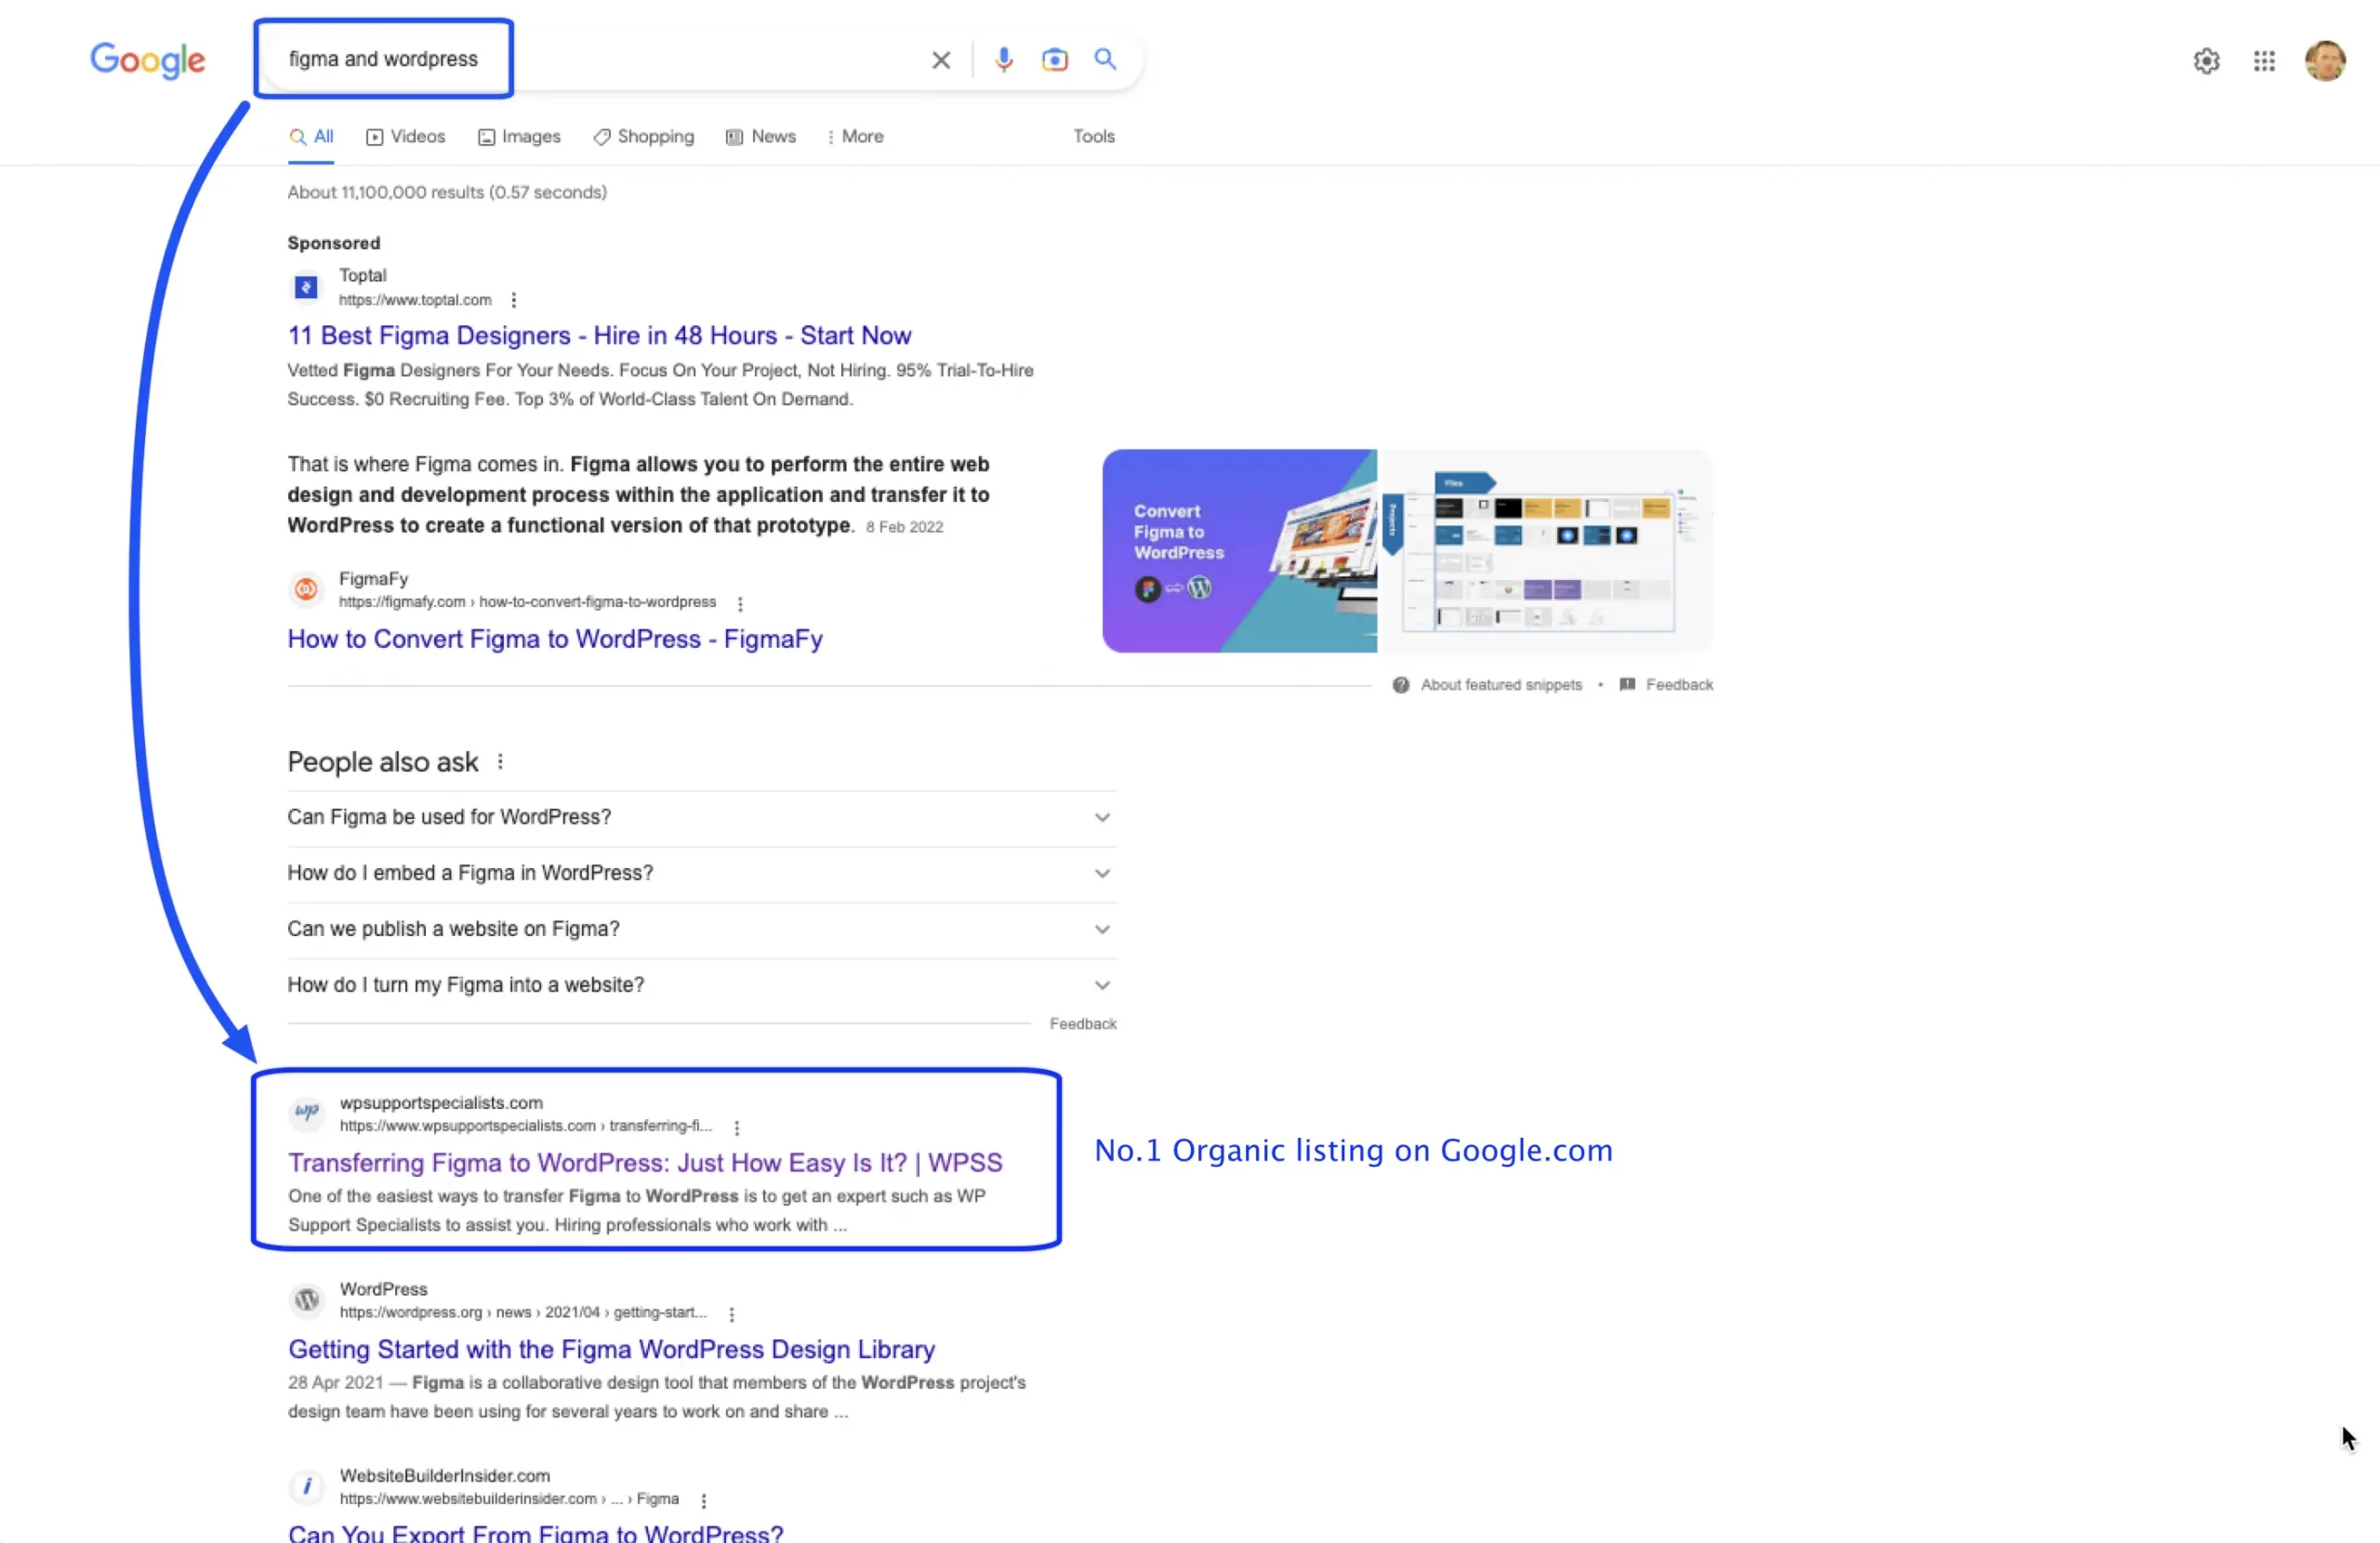Open Transferring Figma to WordPress WPSS result
Image resolution: width=2380 pixels, height=1543 pixels.
tap(645, 1163)
